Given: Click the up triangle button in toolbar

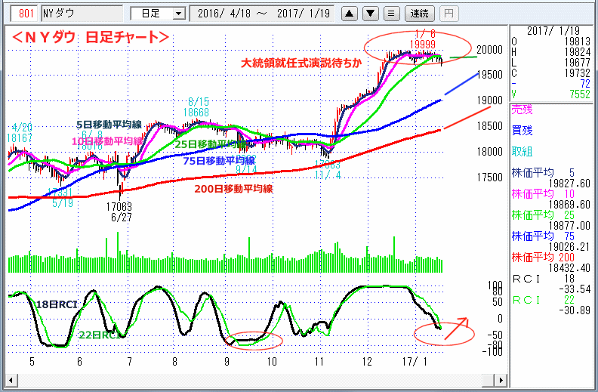Looking at the screenshot, I should point(349,14).
